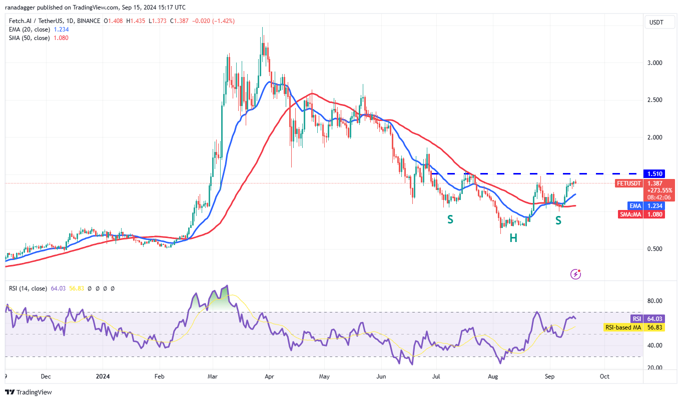Click the H1.435 high price value
682x401 pixels.
pyautogui.click(x=135, y=21)
